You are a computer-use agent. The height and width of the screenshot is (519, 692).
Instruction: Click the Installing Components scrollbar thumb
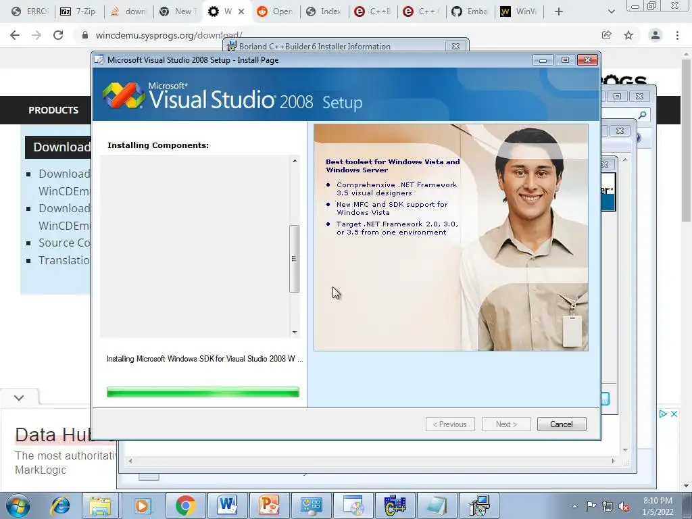pos(294,259)
